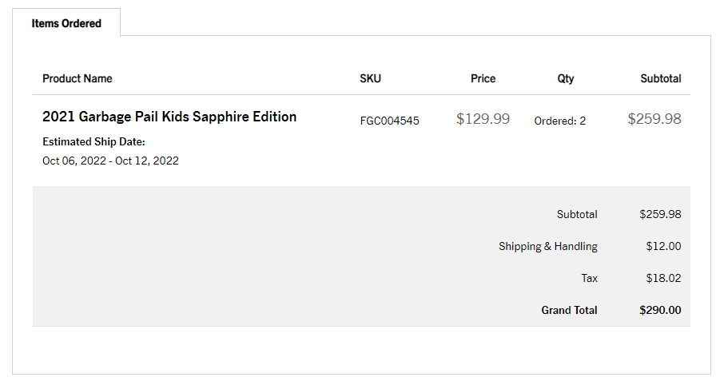Click the Qty column header

(566, 78)
